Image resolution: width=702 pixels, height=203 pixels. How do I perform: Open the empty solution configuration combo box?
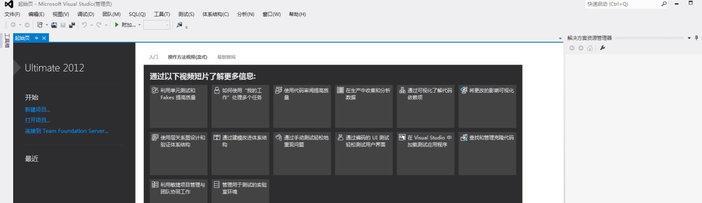tap(156, 25)
